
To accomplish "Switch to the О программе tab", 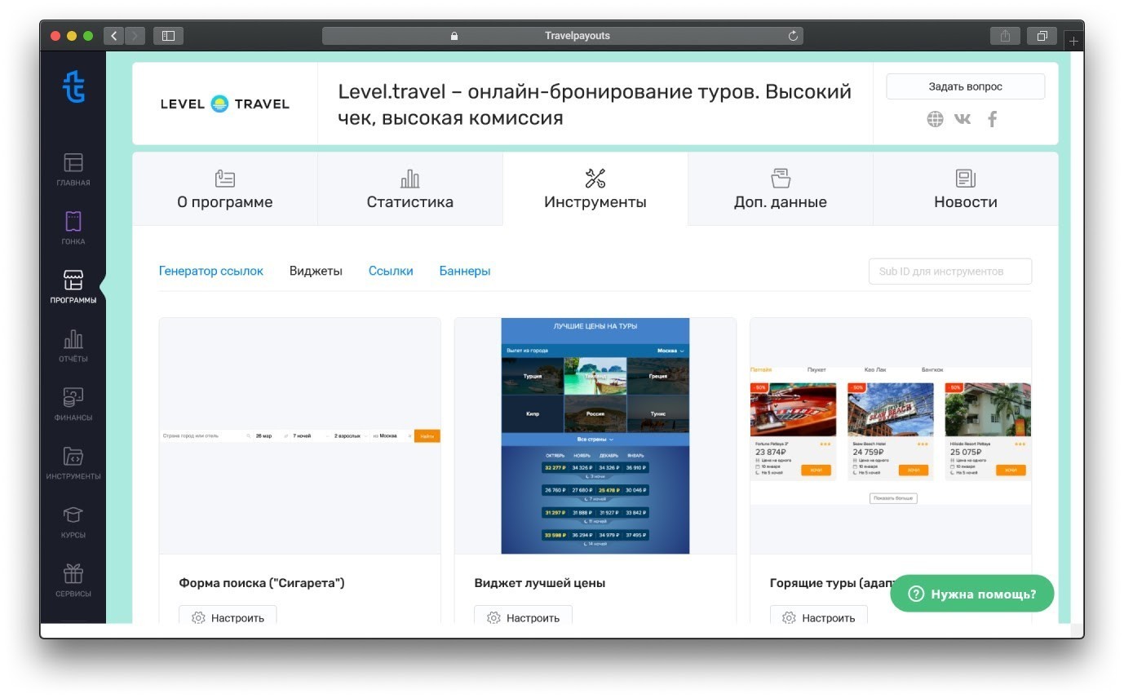I will (225, 188).
